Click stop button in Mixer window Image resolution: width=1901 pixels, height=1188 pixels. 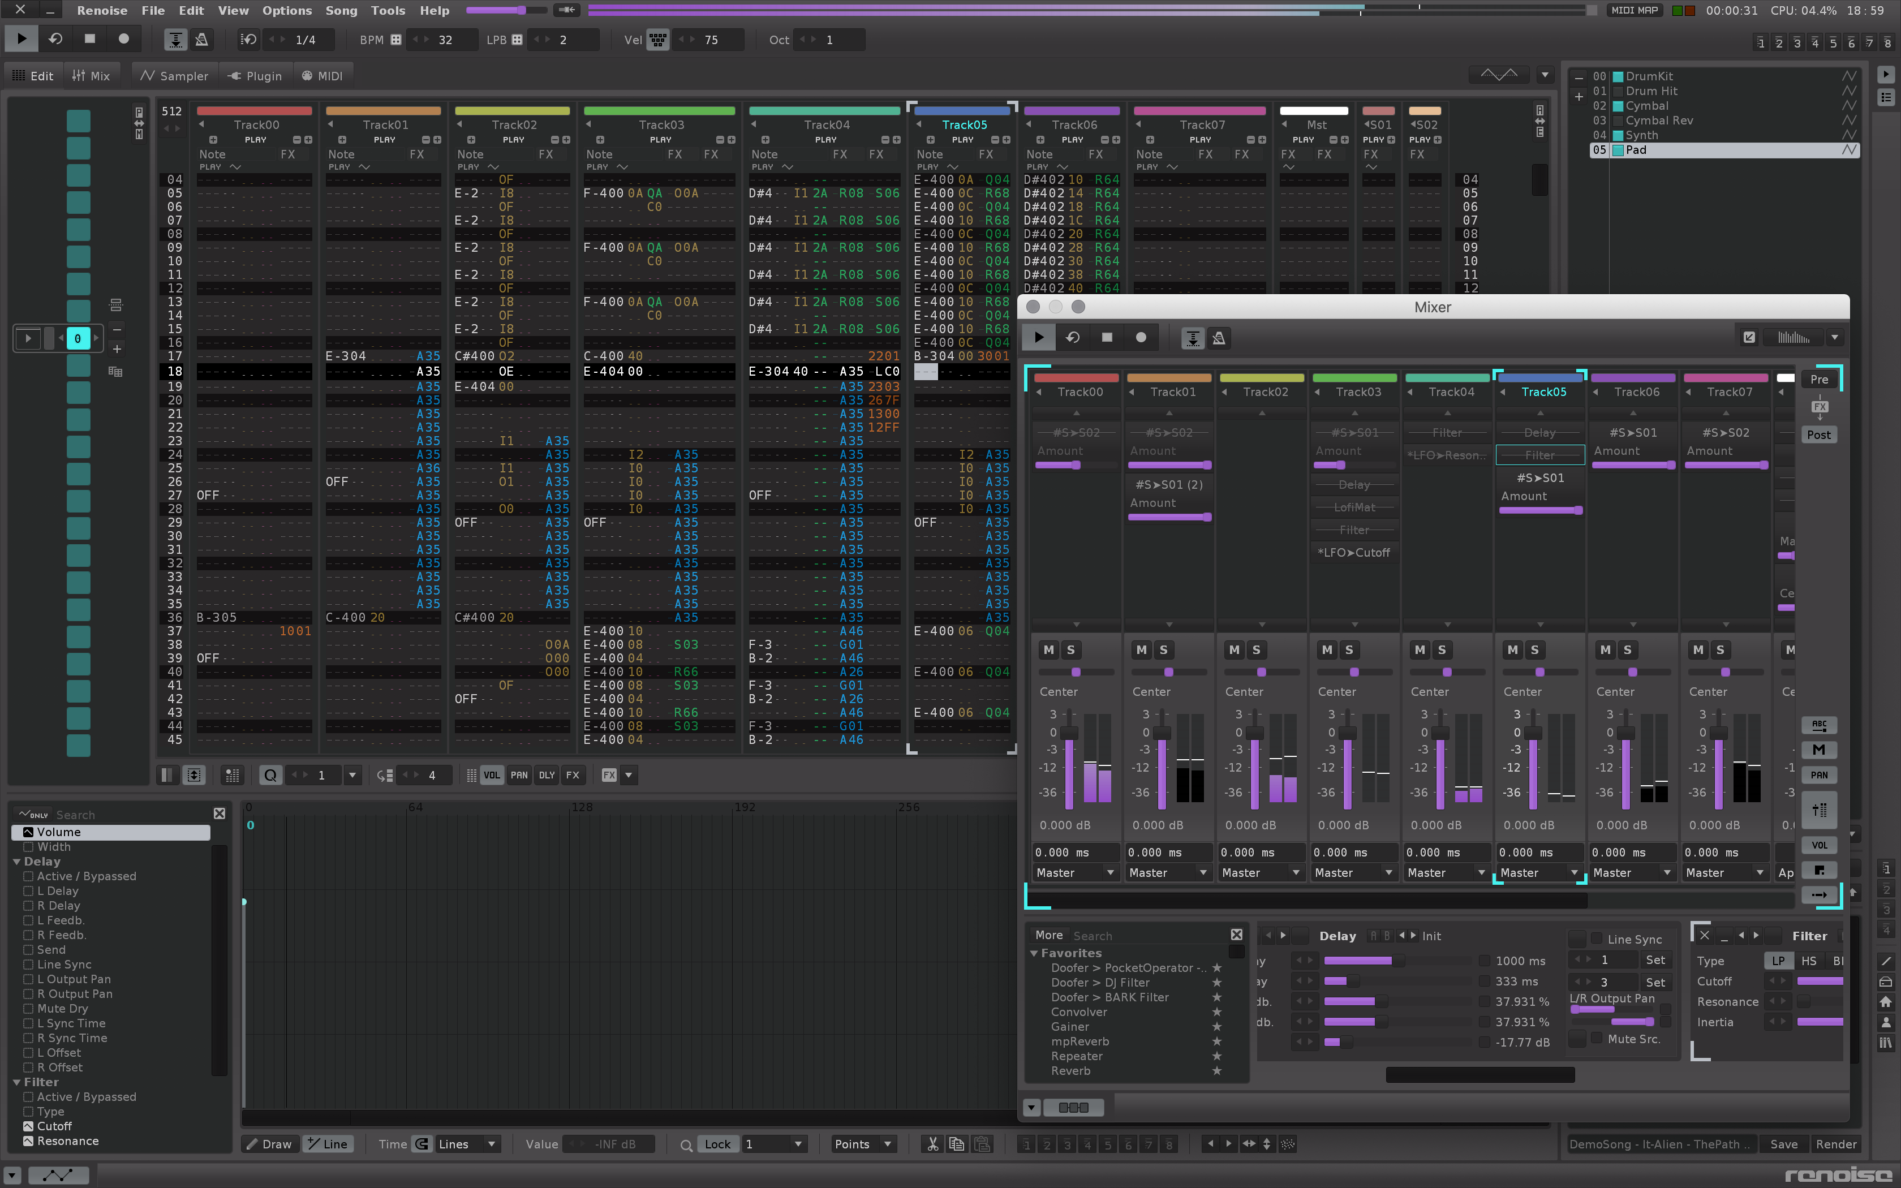point(1107,337)
